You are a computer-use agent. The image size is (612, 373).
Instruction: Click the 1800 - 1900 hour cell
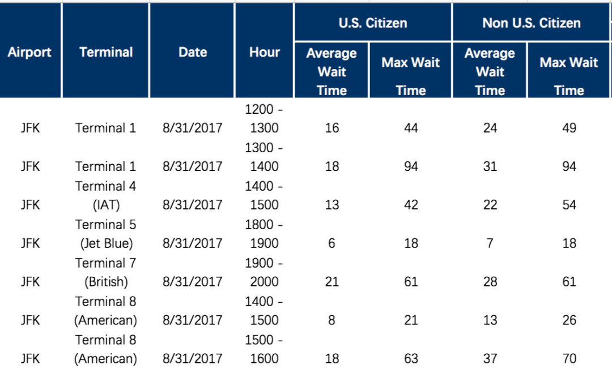pos(264,234)
